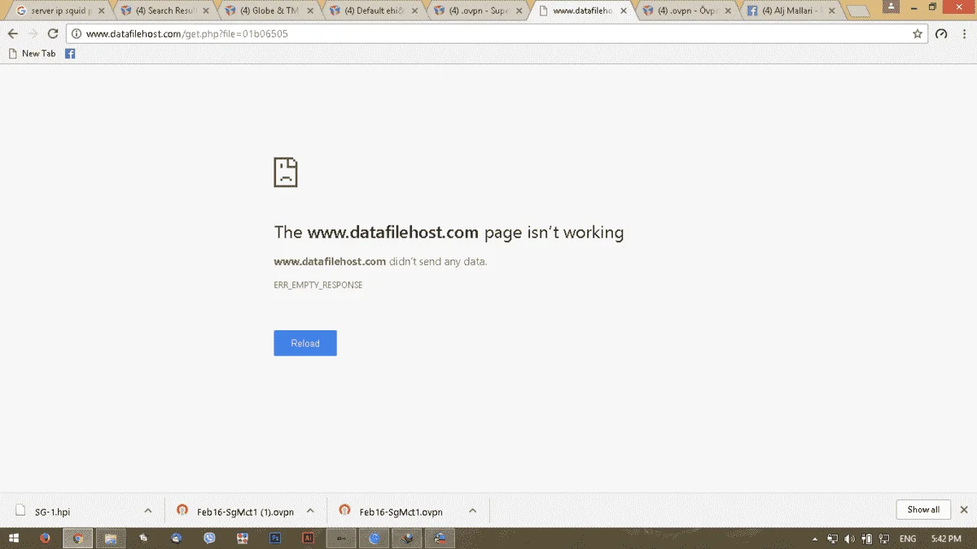Click the ERR_EMPTY_RESPONSE error text

point(318,285)
